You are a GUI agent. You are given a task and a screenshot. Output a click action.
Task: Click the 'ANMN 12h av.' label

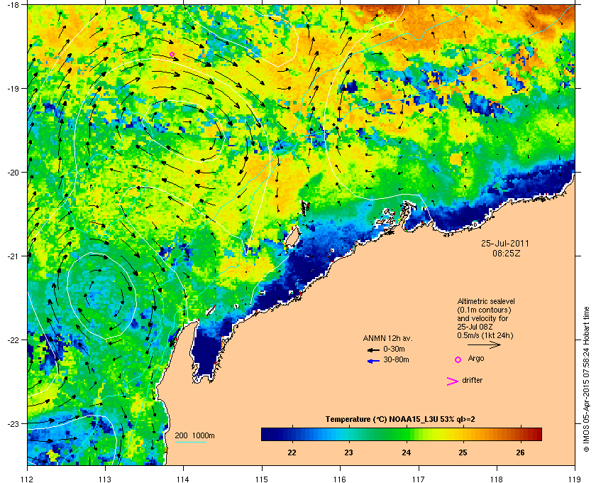coord(387,338)
